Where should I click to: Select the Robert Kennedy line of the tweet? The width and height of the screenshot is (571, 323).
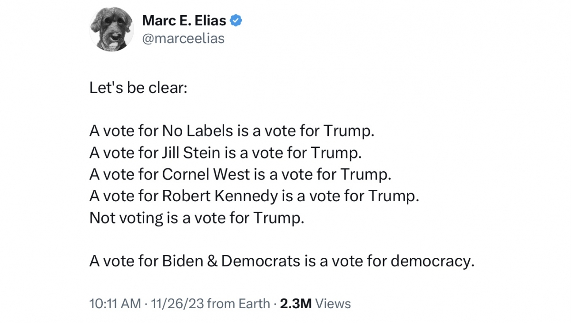click(254, 196)
